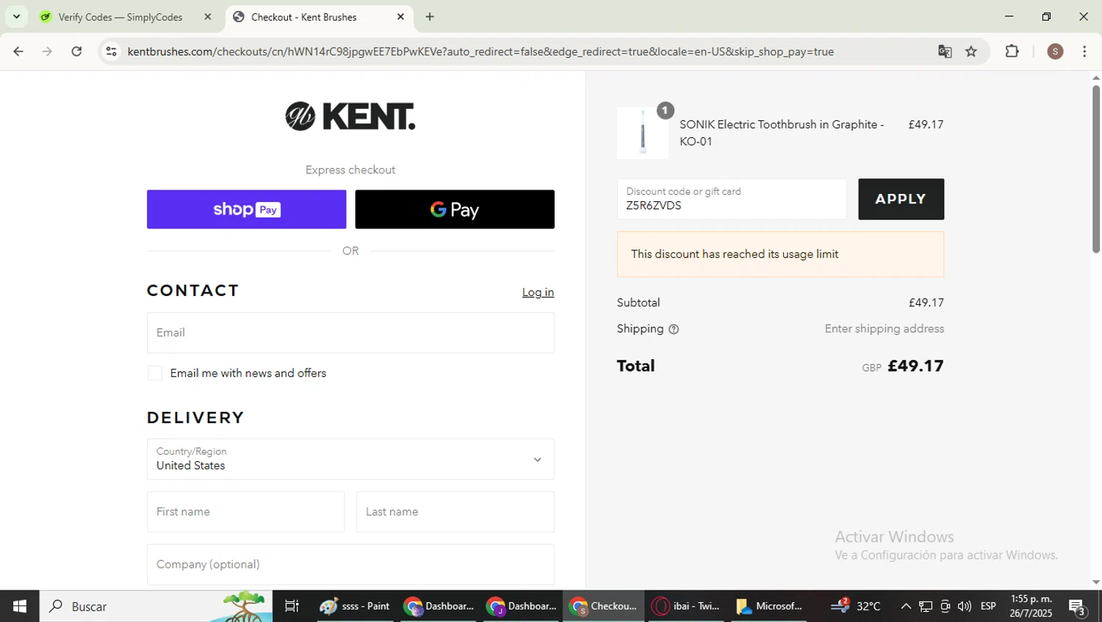Switch to Verify Codes SimplyCodes tab

click(x=120, y=17)
